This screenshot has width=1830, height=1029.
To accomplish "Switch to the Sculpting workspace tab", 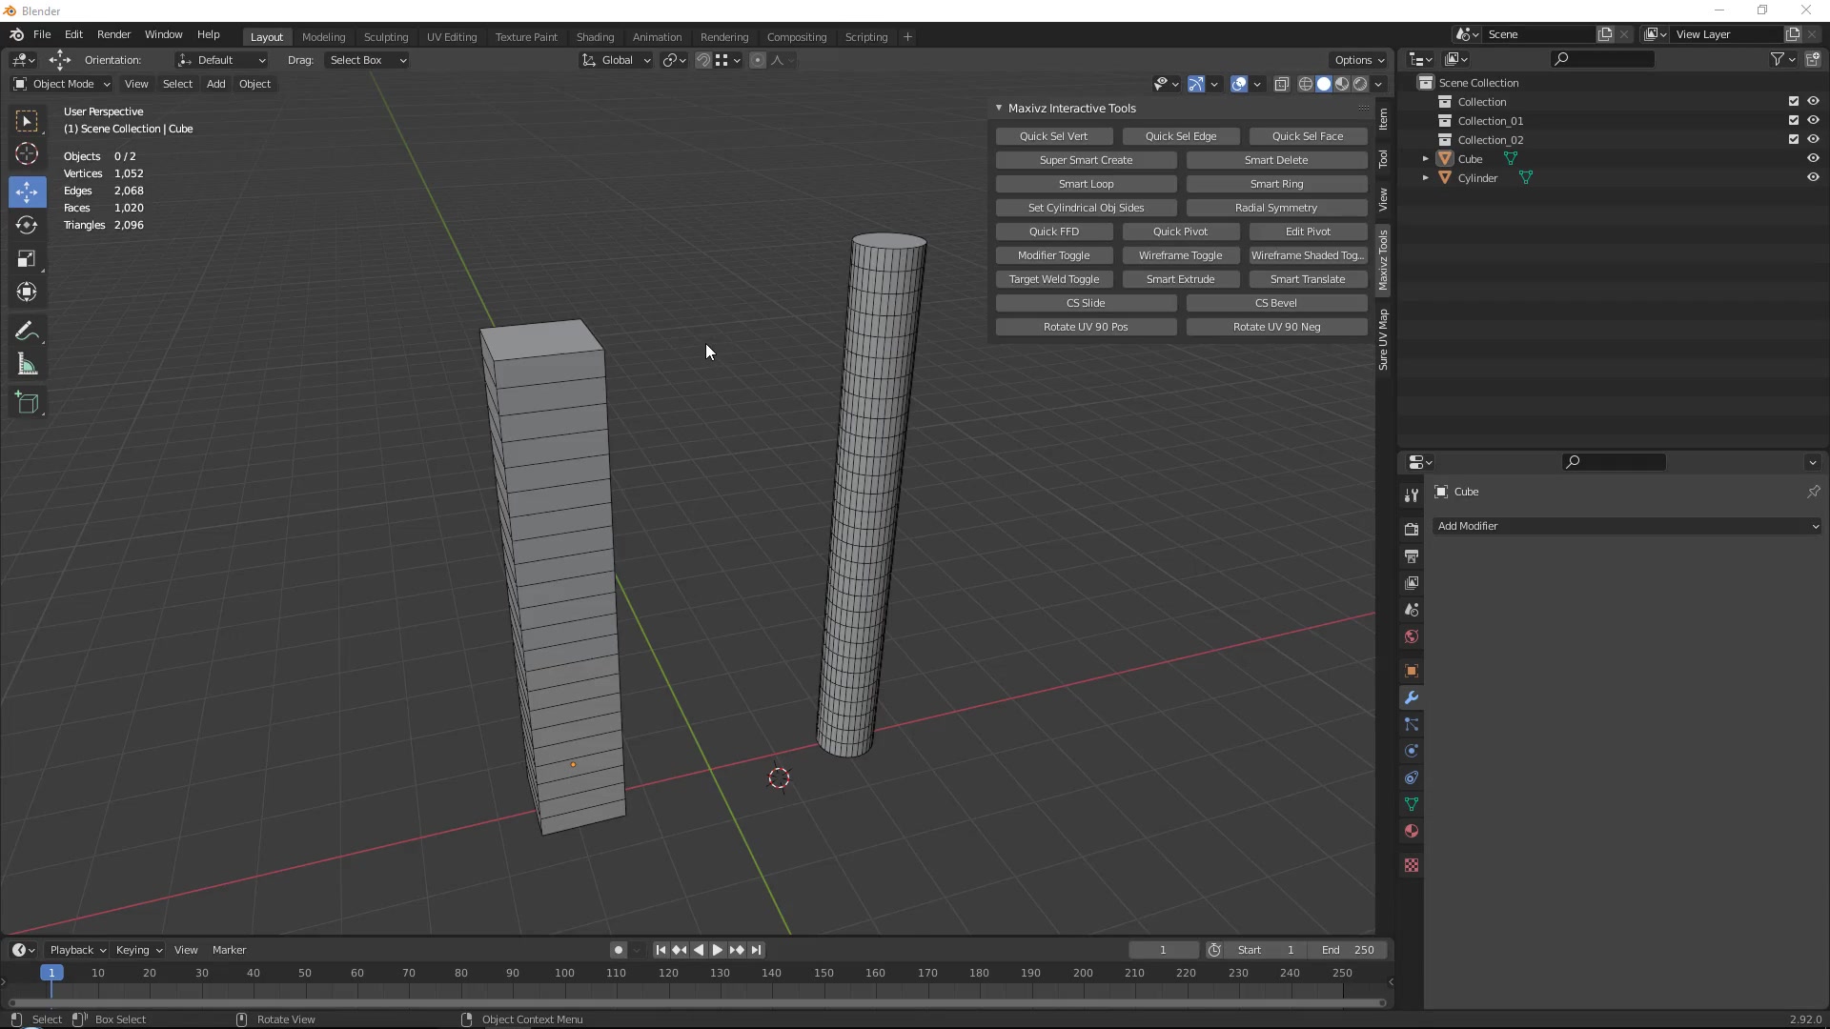I will [386, 37].
